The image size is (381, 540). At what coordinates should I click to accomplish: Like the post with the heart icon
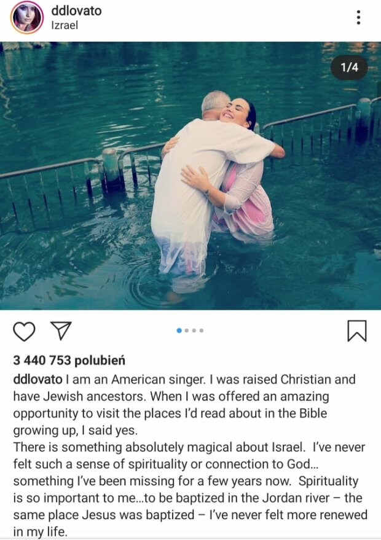point(24,331)
